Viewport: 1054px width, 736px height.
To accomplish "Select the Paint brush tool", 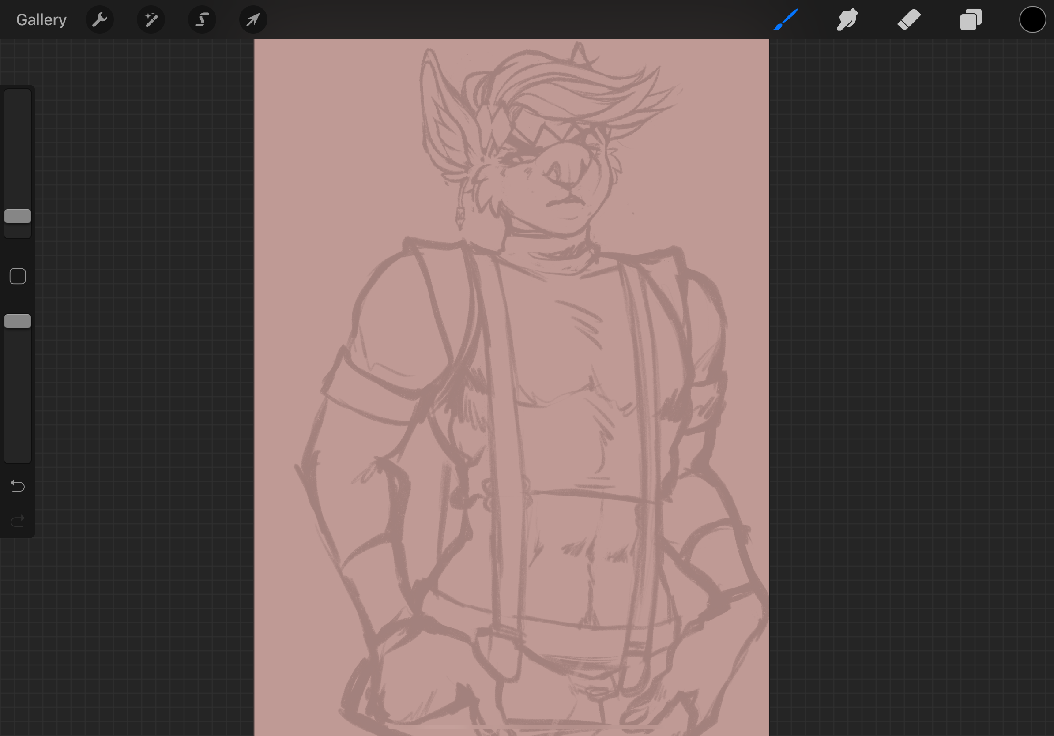I will tap(786, 20).
